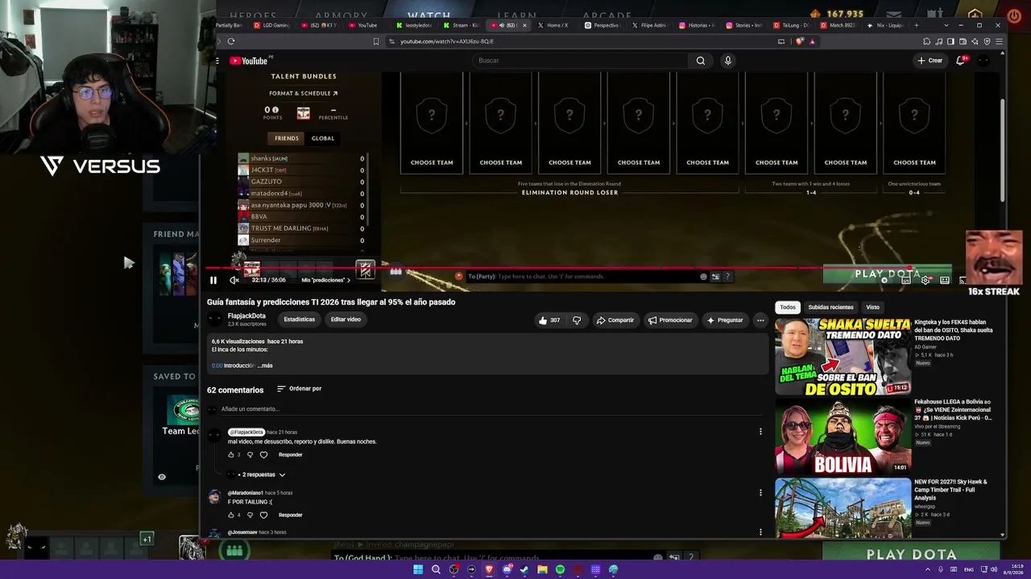Like the video with 307 likes

[549, 320]
